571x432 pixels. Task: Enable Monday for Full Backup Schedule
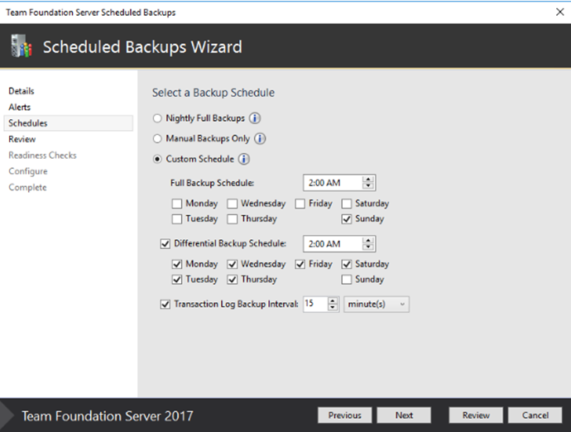coord(177,204)
